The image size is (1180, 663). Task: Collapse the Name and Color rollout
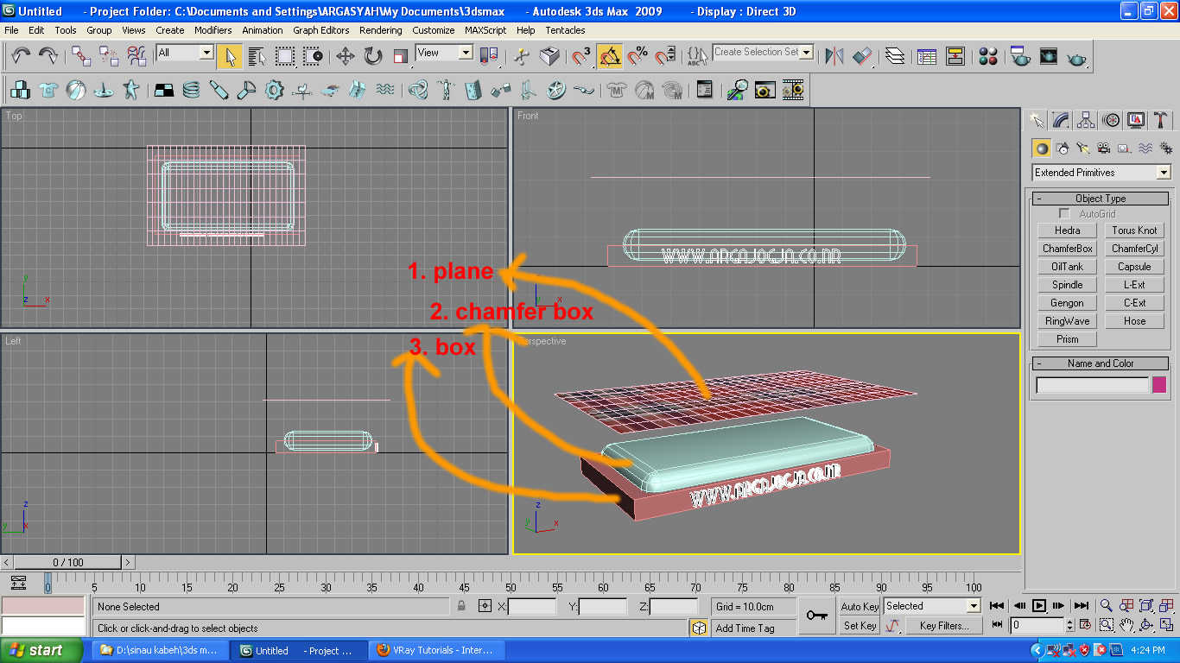(1101, 363)
